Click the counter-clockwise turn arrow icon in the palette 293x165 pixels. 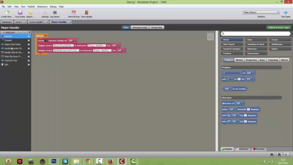[229, 121]
